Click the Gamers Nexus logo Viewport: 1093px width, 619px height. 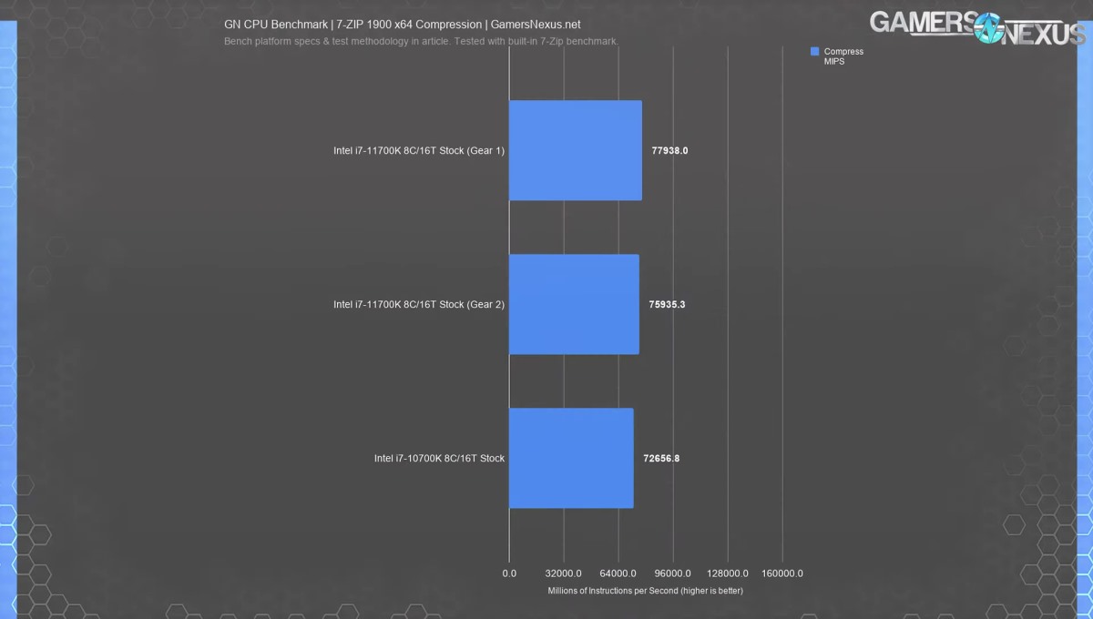[x=977, y=27]
